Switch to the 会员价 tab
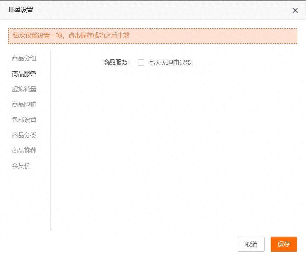This screenshot has width=306, height=262. click(x=21, y=166)
